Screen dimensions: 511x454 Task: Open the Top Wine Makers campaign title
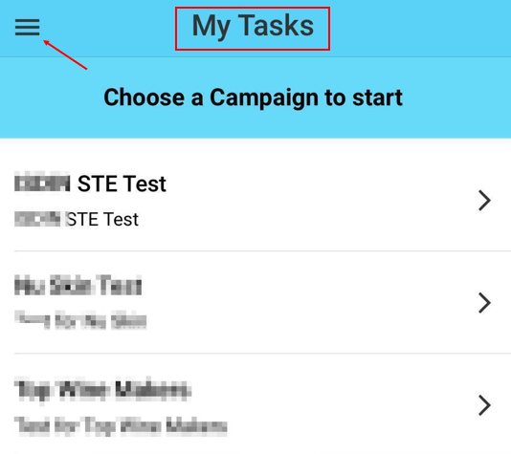coord(102,390)
